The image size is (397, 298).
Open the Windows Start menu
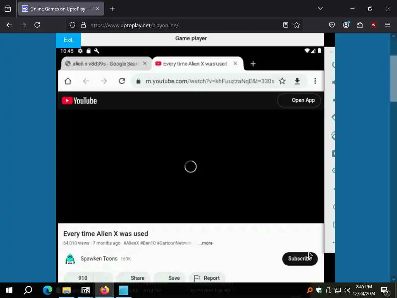pyautogui.click(x=9, y=290)
